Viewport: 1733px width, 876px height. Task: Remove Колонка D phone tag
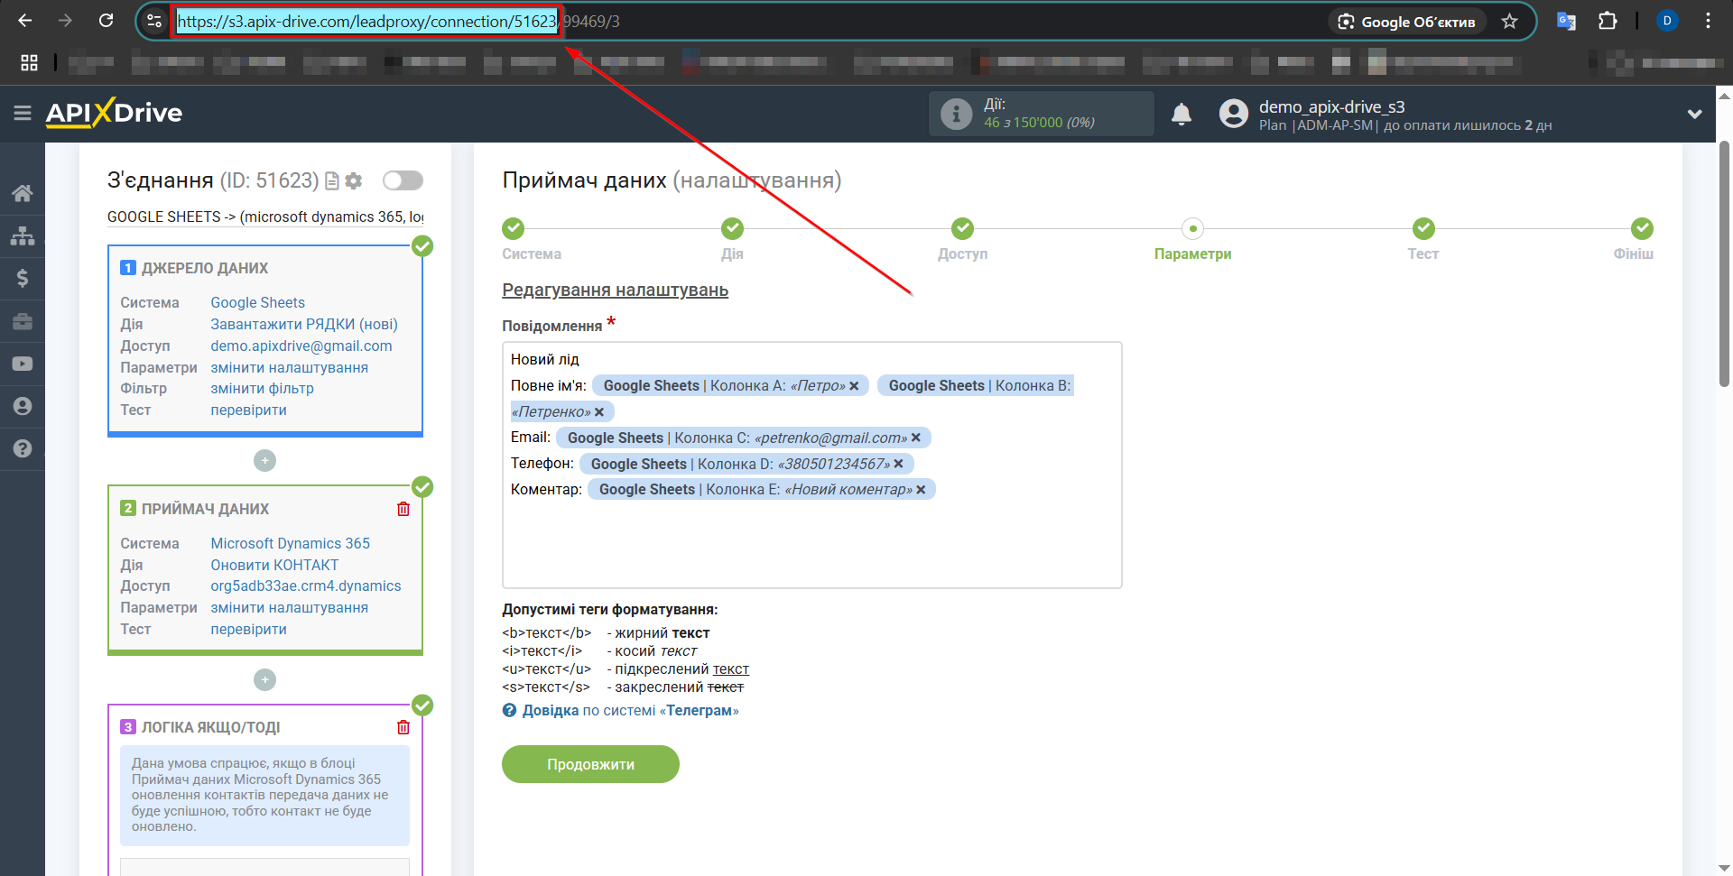tap(898, 464)
